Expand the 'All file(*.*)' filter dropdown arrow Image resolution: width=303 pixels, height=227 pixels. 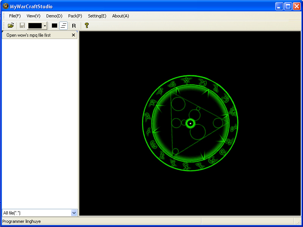pyautogui.click(x=74, y=213)
